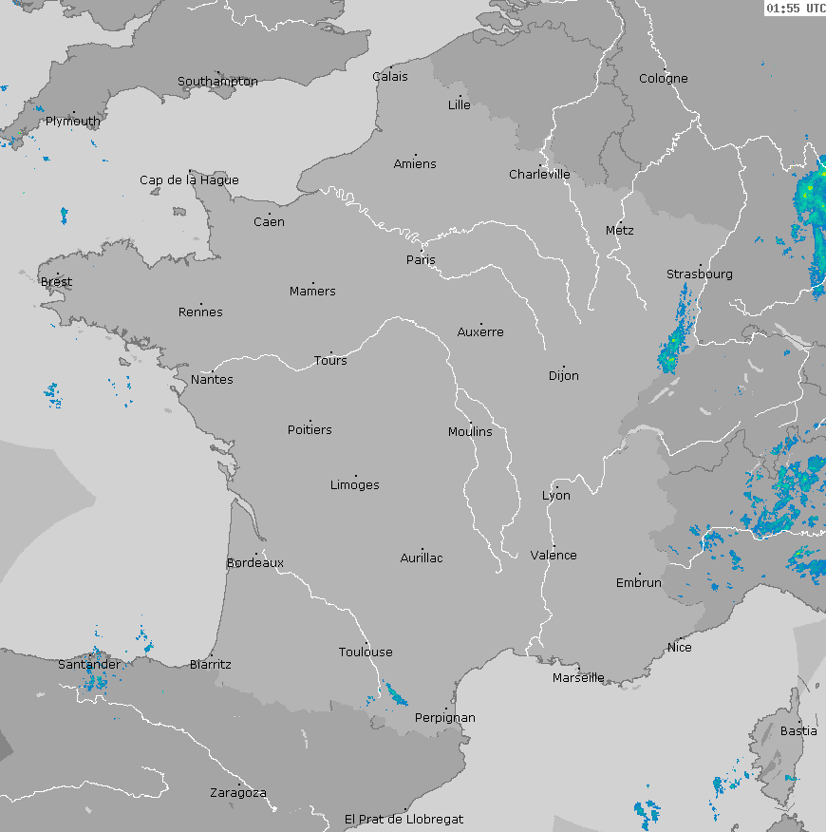This screenshot has height=832, width=826.
Task: Click the 01:55 UTC timestamp
Action: [x=795, y=9]
